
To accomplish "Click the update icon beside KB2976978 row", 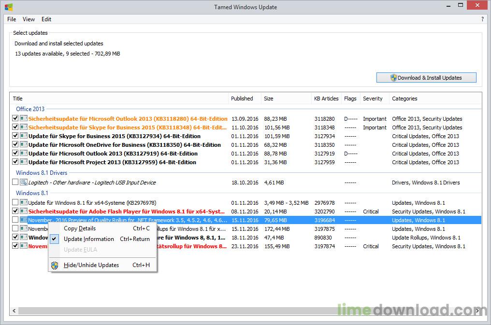I will [x=24, y=203].
